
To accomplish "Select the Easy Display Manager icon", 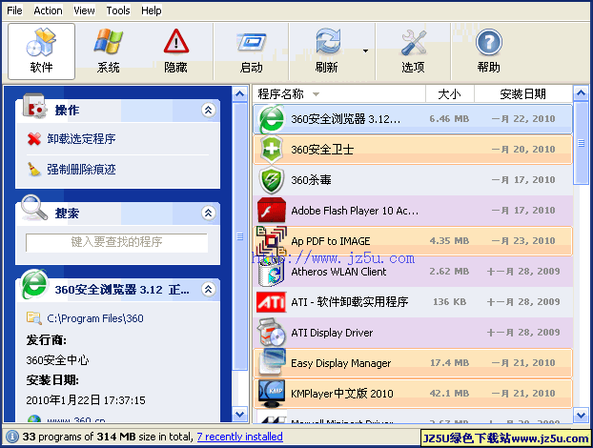I will tap(271, 363).
